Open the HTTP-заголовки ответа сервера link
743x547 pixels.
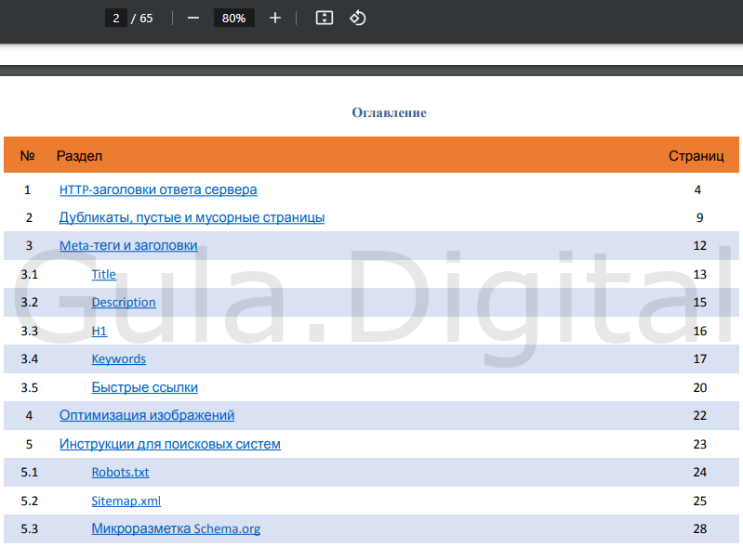[158, 189]
